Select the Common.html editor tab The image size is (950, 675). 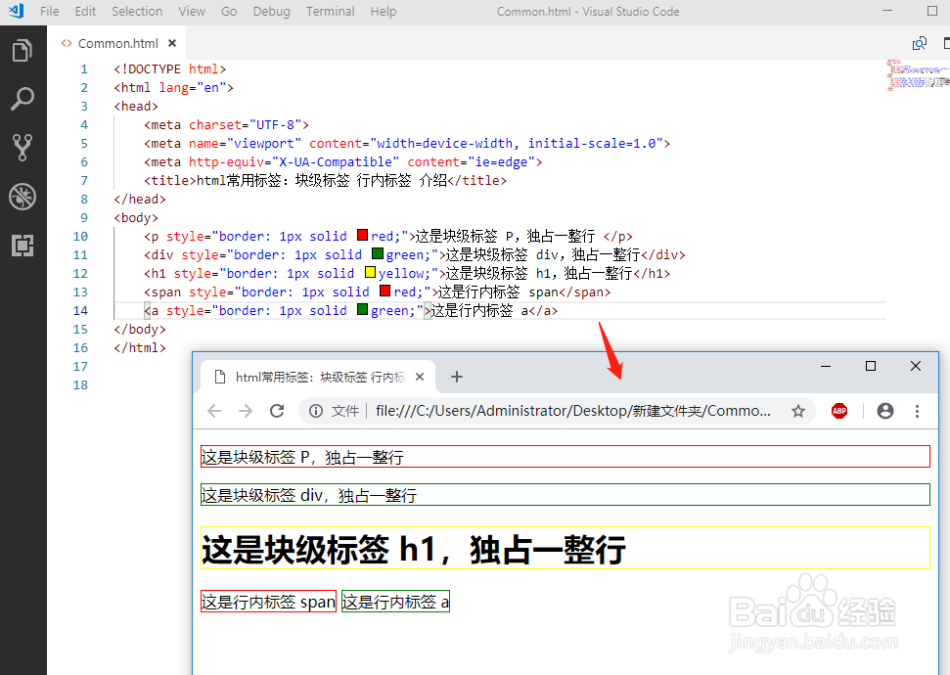tap(117, 43)
